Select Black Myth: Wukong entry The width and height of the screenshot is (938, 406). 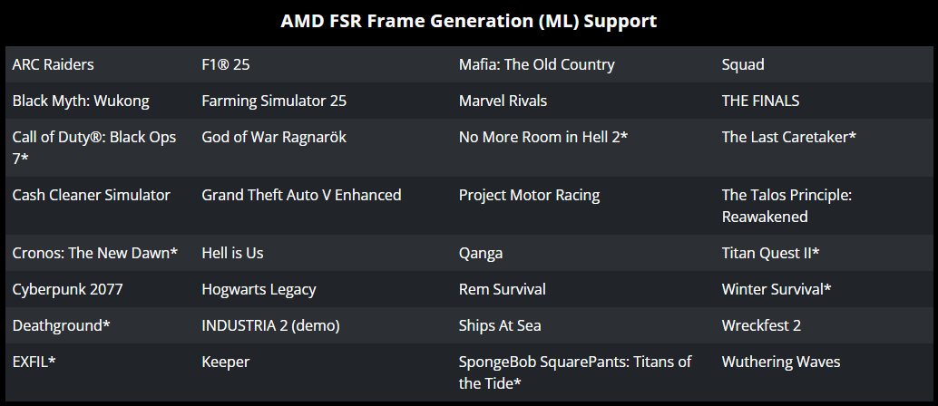coord(81,101)
